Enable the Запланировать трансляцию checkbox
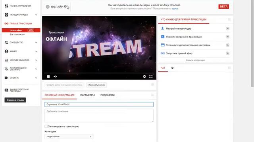Image resolution: width=254 pixels, height=142 pixels. point(46,126)
